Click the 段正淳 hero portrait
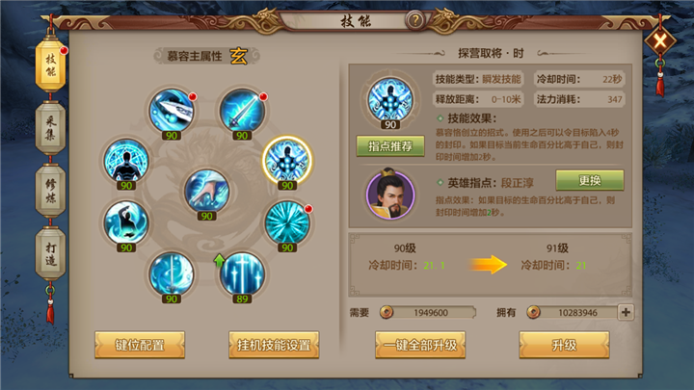Image resolution: width=694 pixels, height=390 pixels. 390,195
